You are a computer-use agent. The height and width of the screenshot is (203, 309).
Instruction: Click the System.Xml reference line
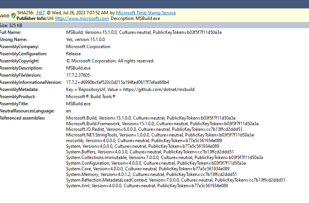[147, 186]
